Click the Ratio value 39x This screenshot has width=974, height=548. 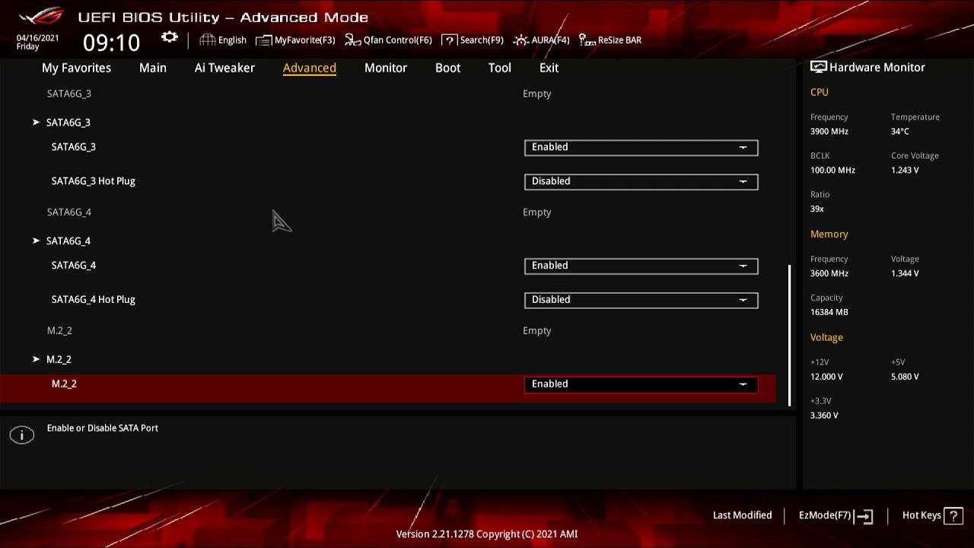click(x=816, y=209)
